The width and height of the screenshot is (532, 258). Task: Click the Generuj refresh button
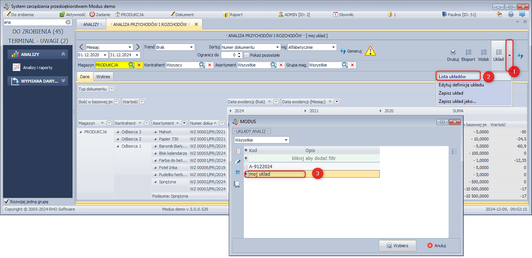coord(351,51)
